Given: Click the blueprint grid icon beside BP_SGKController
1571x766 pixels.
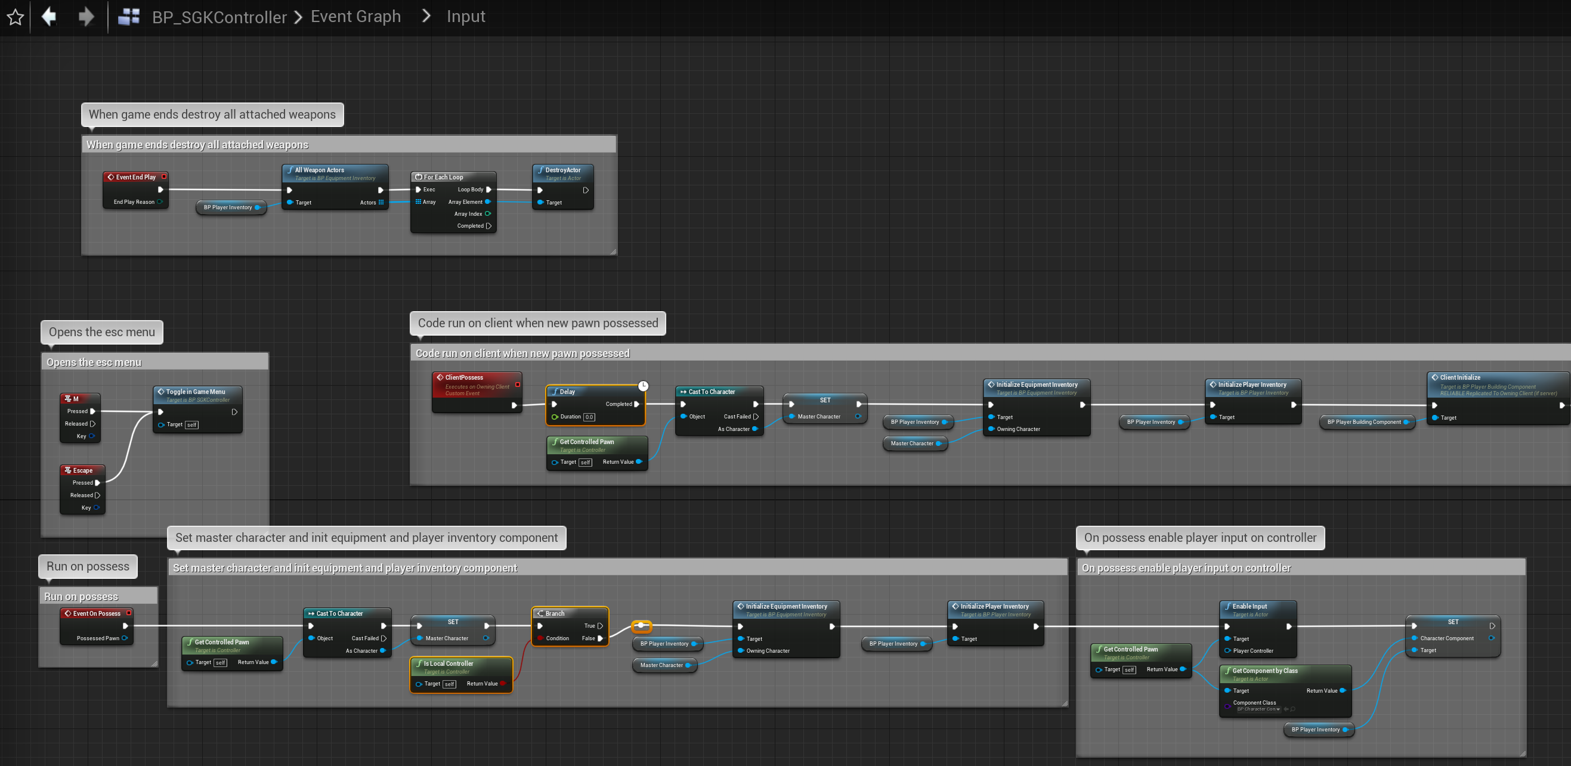Looking at the screenshot, I should [x=129, y=17].
